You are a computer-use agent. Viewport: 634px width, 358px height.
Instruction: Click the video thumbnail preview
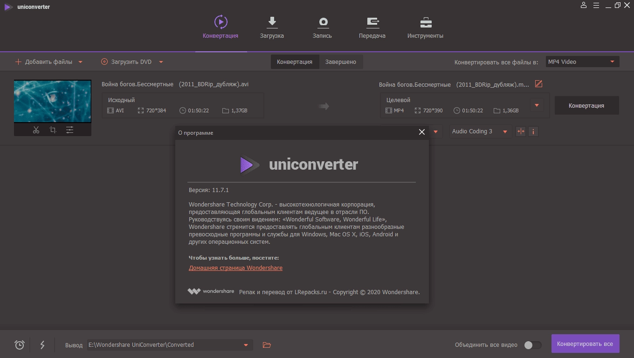(x=53, y=101)
